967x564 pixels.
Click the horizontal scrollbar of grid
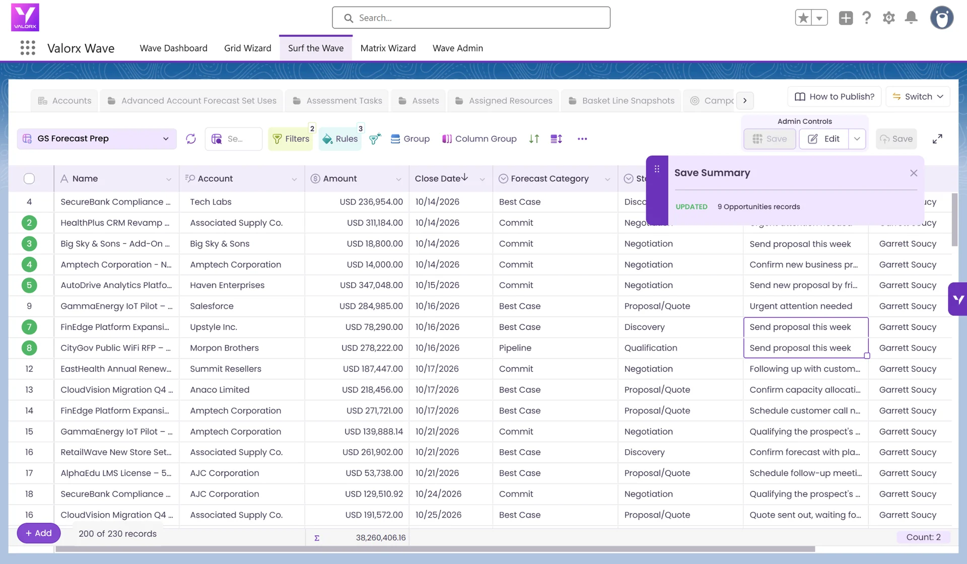click(x=435, y=549)
